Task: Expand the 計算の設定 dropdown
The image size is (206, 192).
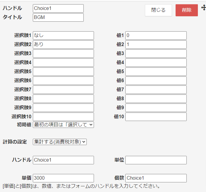Action: click(x=60, y=142)
